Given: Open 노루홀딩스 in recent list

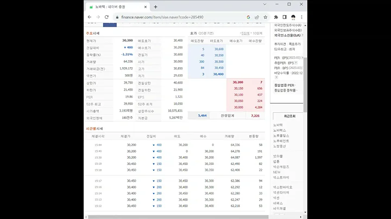Looking at the screenshot, I should tap(281, 136).
